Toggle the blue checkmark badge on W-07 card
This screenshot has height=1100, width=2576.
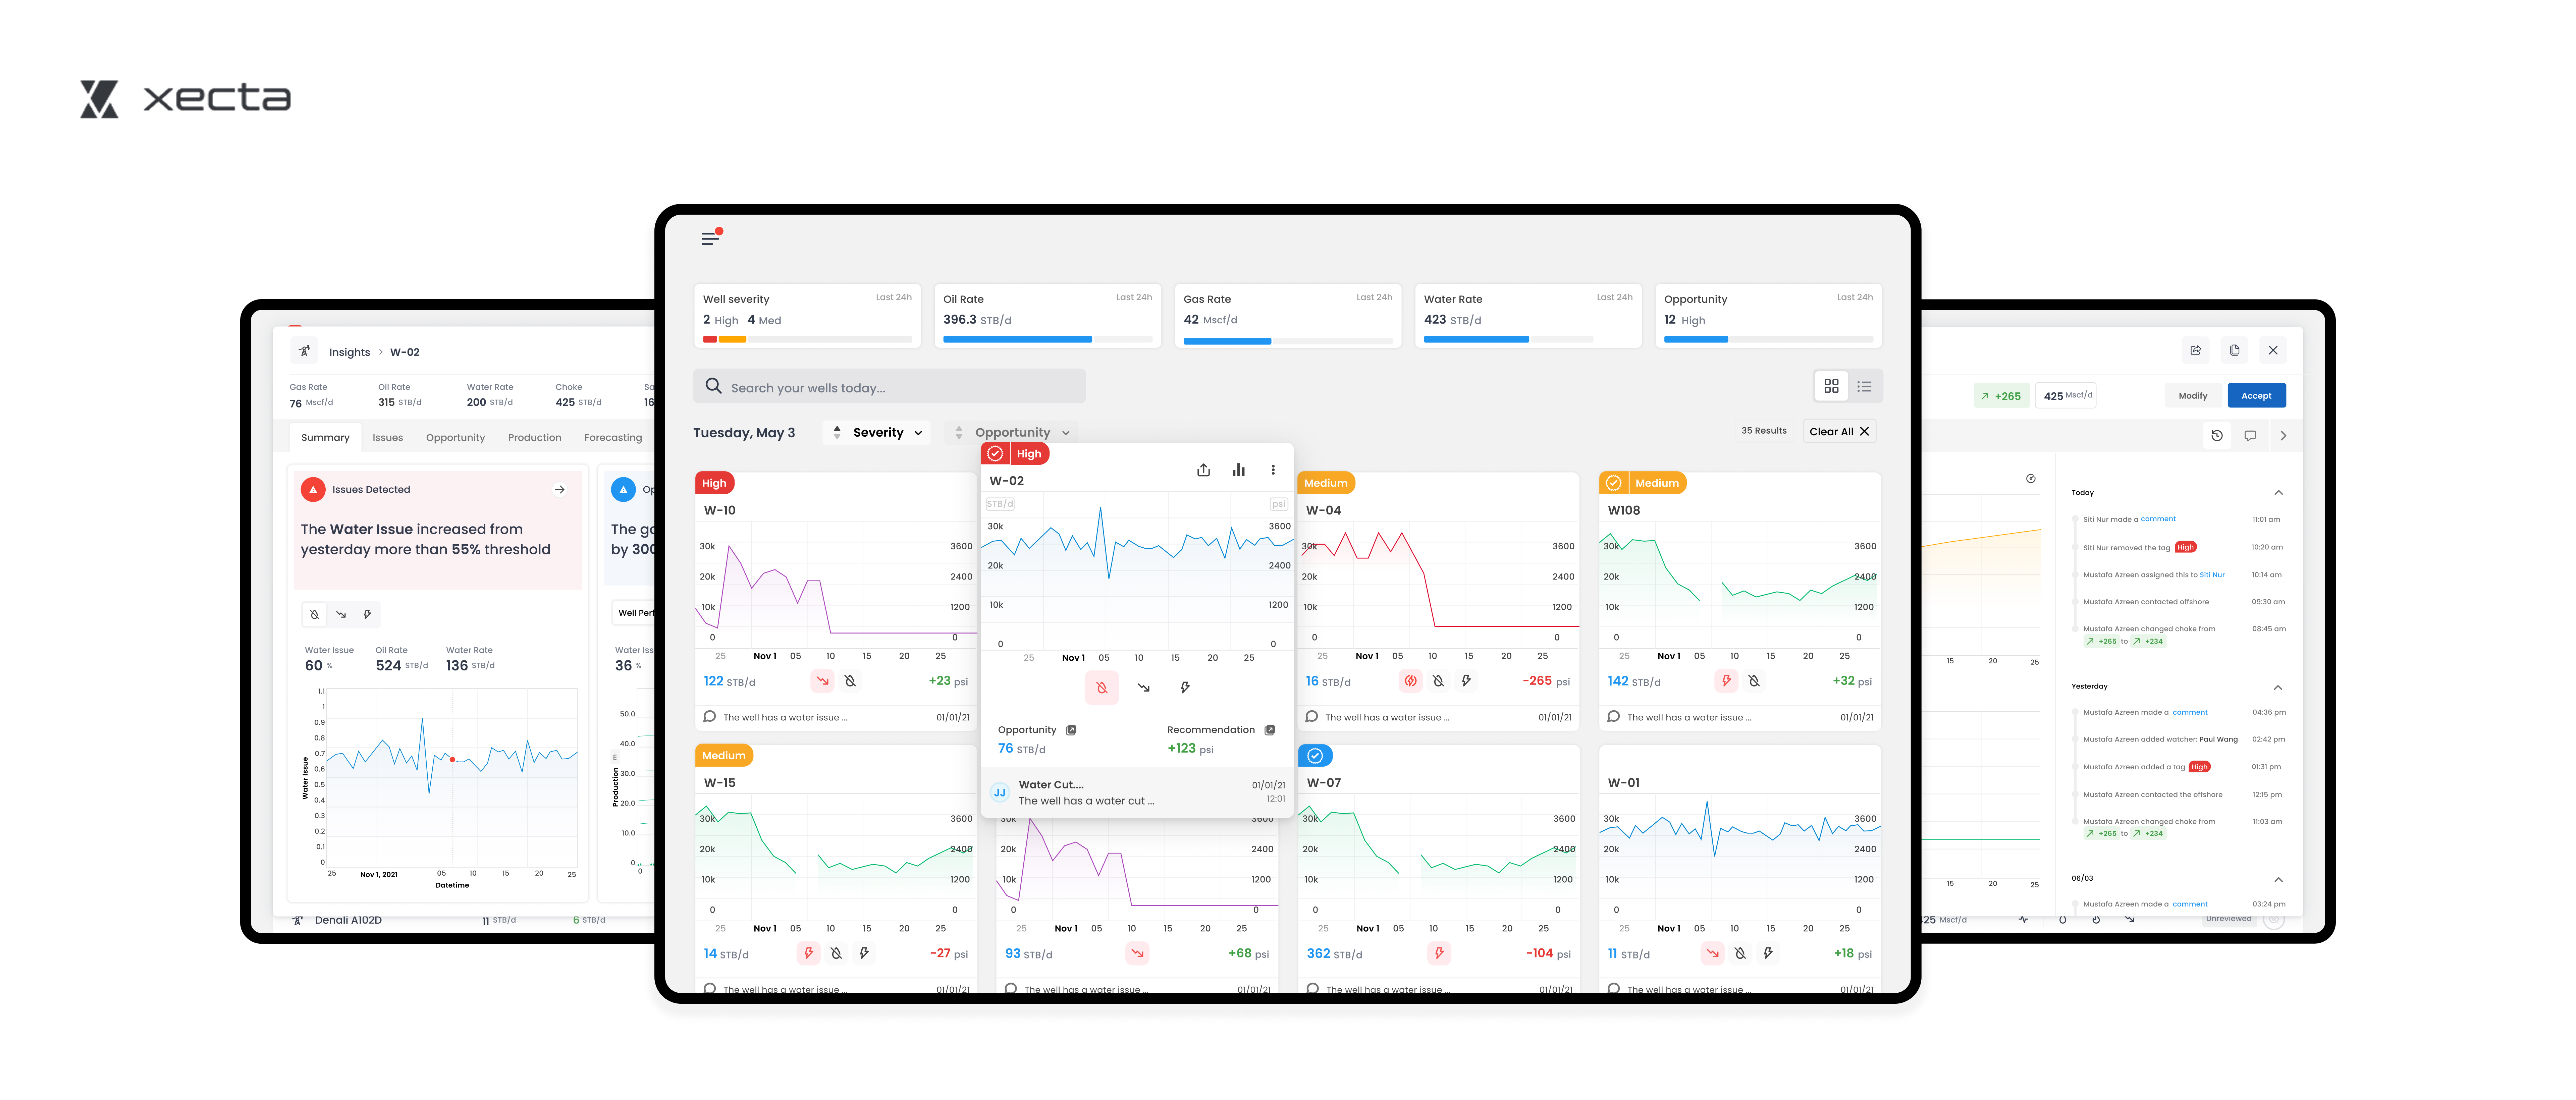pyautogui.click(x=1315, y=756)
